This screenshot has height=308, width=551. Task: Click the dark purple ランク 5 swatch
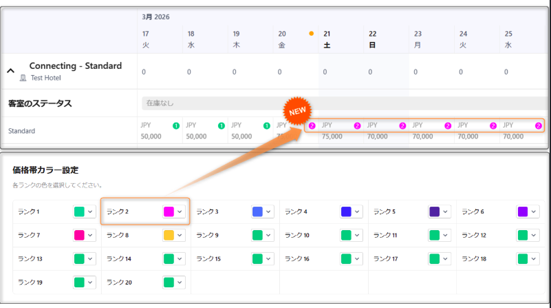point(434,212)
